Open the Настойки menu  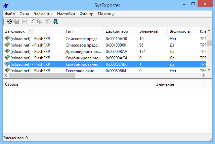(x=66, y=14)
